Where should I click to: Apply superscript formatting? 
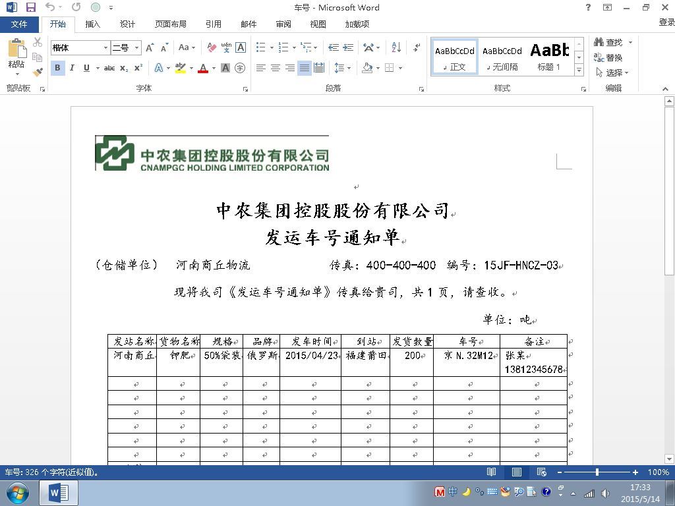pyautogui.click(x=138, y=68)
